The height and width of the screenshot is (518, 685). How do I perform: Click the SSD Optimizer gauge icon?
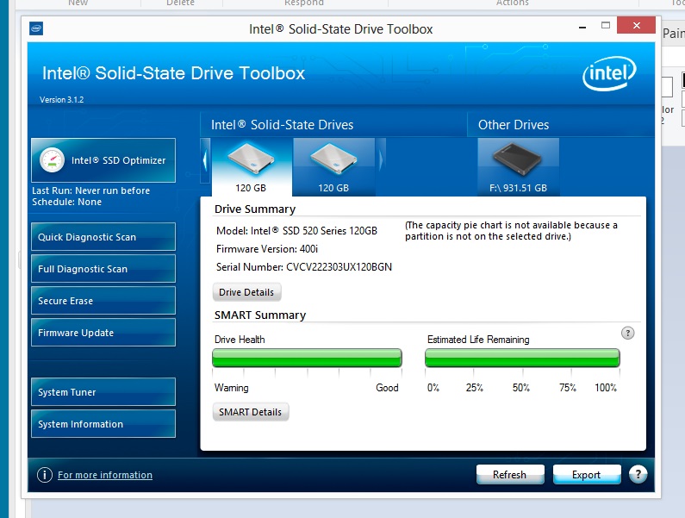[52, 160]
